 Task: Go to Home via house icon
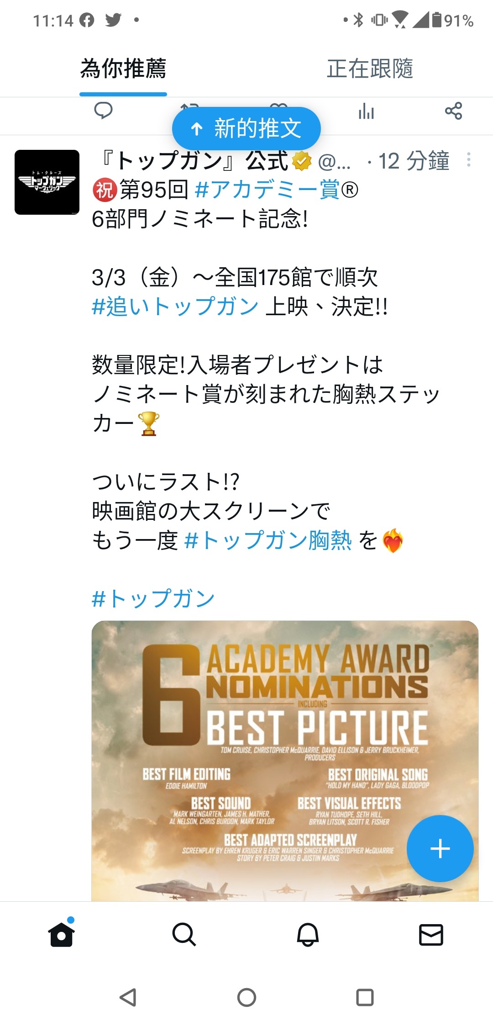(x=62, y=934)
